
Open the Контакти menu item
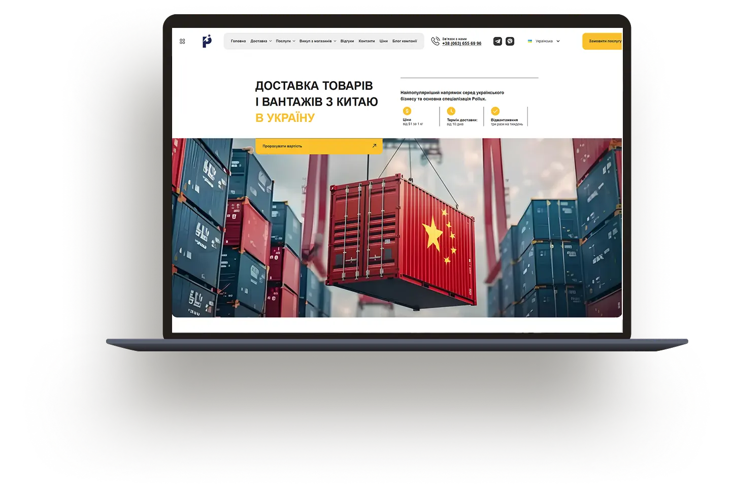tap(366, 41)
